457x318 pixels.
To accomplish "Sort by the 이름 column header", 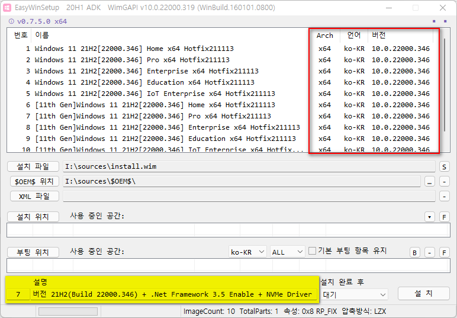I will [x=42, y=36].
